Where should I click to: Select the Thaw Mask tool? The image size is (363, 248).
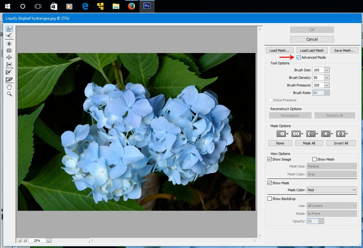point(9,79)
